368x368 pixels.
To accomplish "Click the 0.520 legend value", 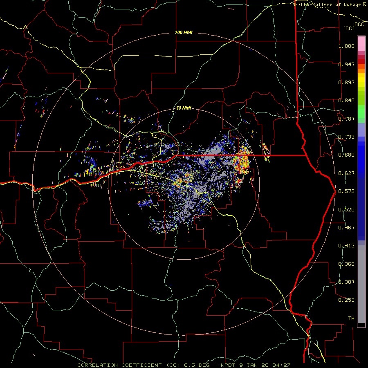I will tap(346, 210).
